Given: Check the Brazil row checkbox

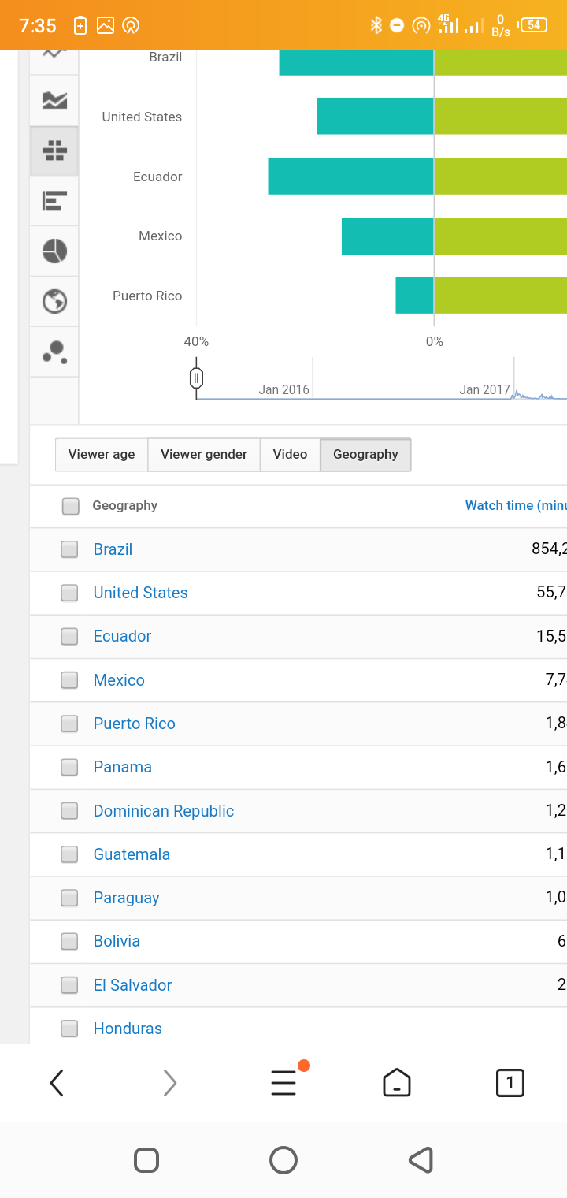Looking at the screenshot, I should point(70,549).
